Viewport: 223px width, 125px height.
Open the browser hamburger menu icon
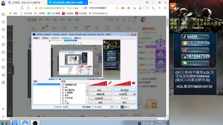[x=165, y=8]
